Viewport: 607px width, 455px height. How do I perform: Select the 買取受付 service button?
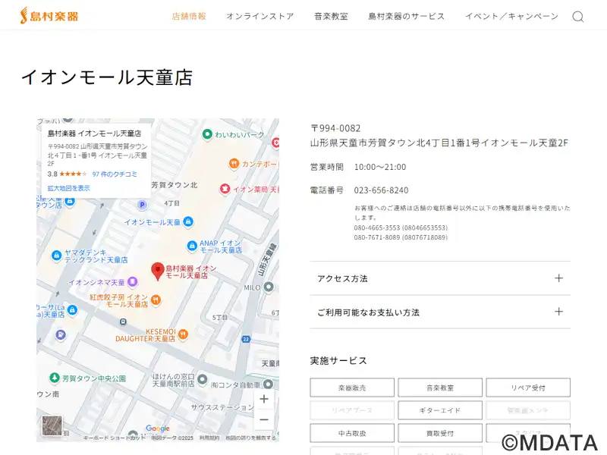[x=440, y=433]
